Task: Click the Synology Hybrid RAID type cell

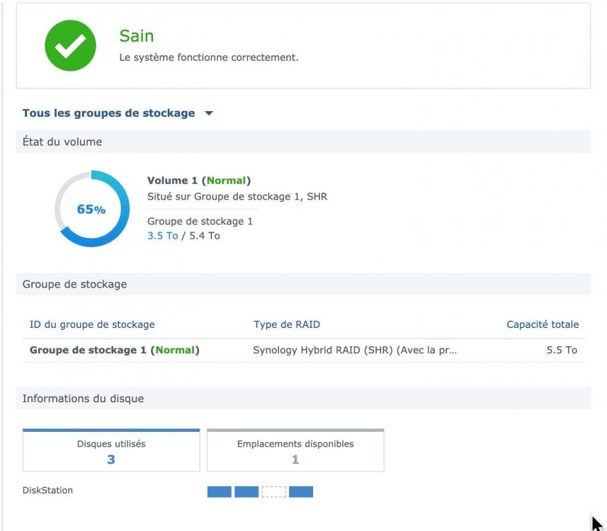Action: pos(355,350)
